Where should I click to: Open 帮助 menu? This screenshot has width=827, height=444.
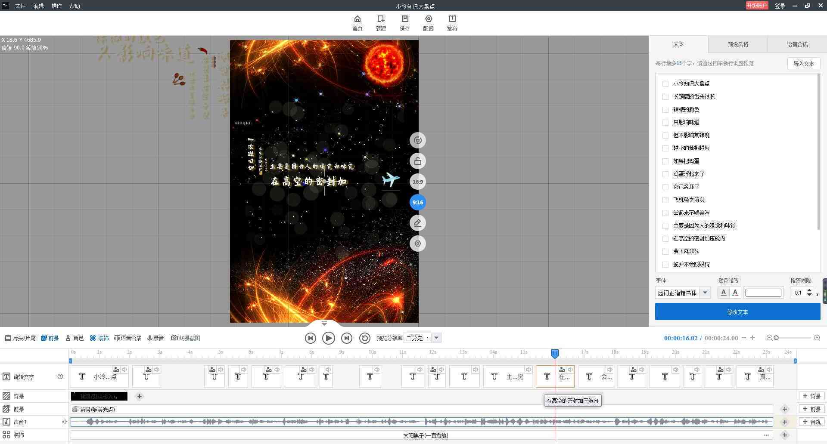[x=75, y=6]
